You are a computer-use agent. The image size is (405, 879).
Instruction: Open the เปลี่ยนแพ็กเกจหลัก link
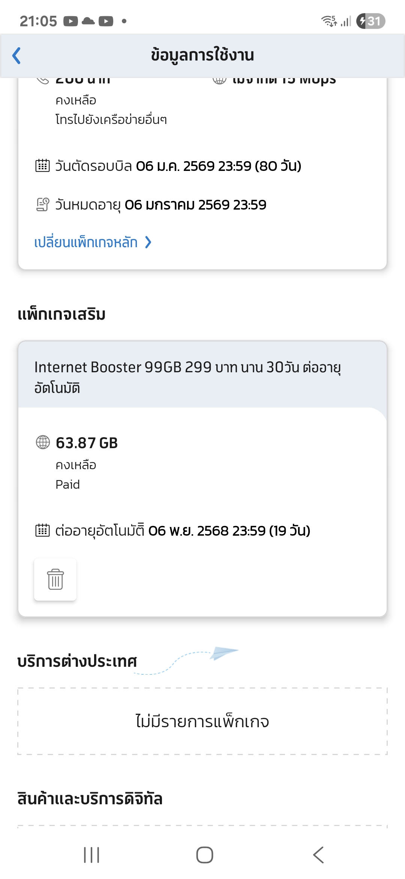pos(86,242)
